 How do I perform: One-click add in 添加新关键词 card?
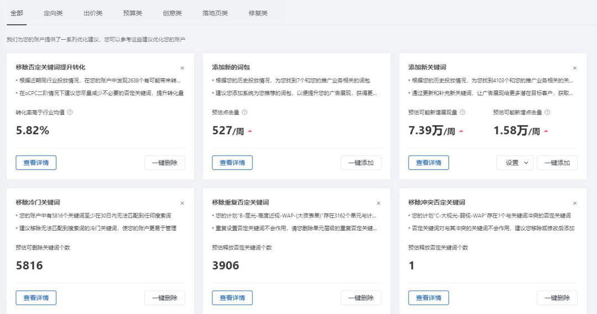click(557, 163)
